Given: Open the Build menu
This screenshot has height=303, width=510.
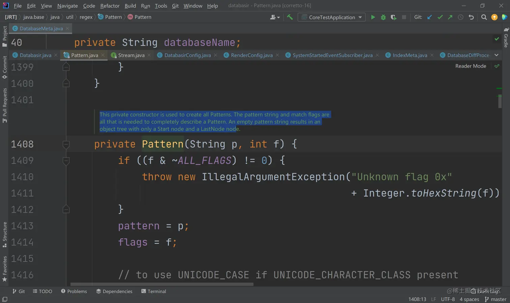Looking at the screenshot, I should [x=130, y=6].
